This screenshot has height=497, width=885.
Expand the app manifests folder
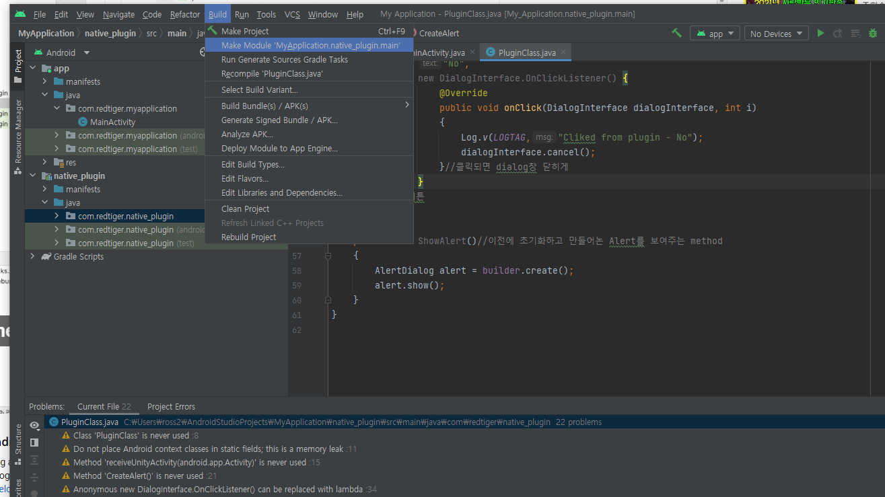(x=45, y=81)
